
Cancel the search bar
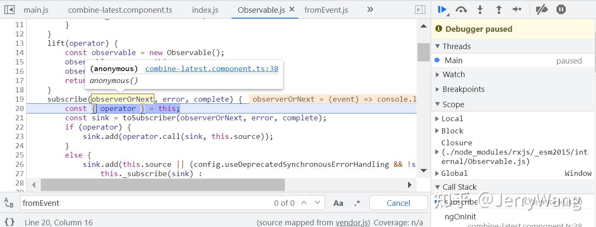coord(398,203)
